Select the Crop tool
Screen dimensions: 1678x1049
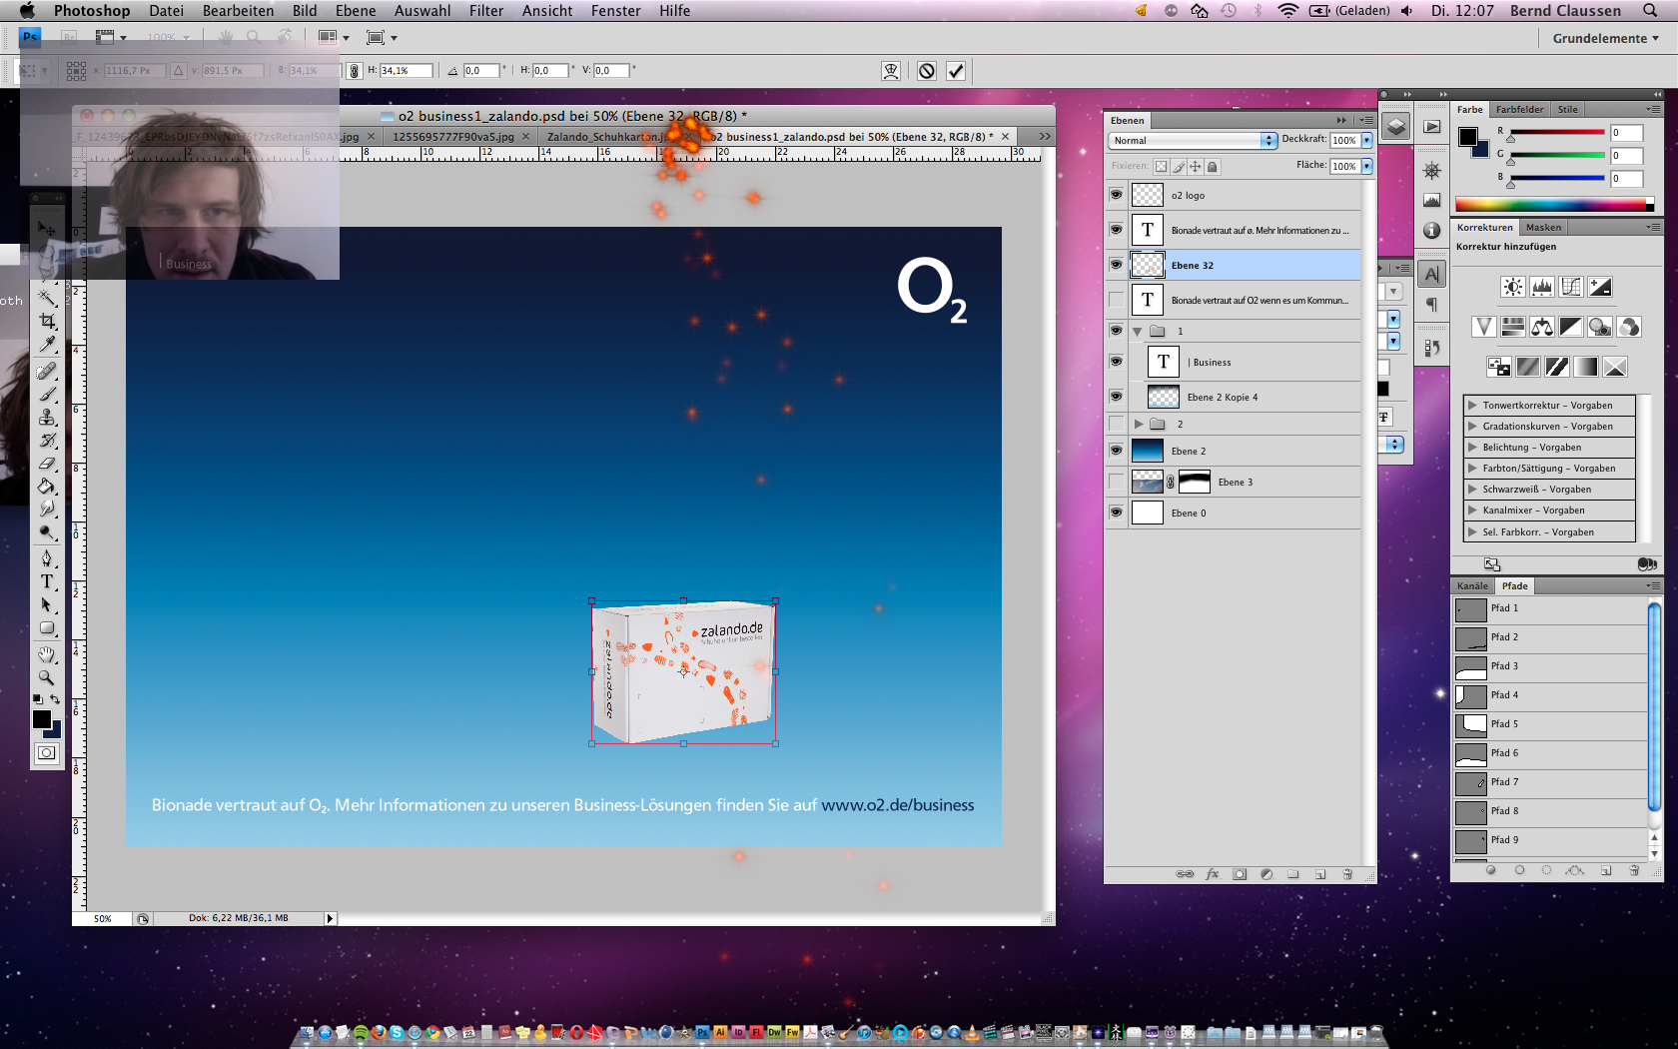tap(47, 321)
